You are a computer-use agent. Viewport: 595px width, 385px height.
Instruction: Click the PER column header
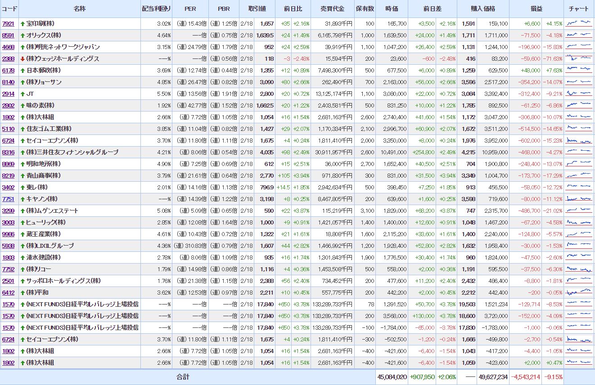[x=190, y=9]
